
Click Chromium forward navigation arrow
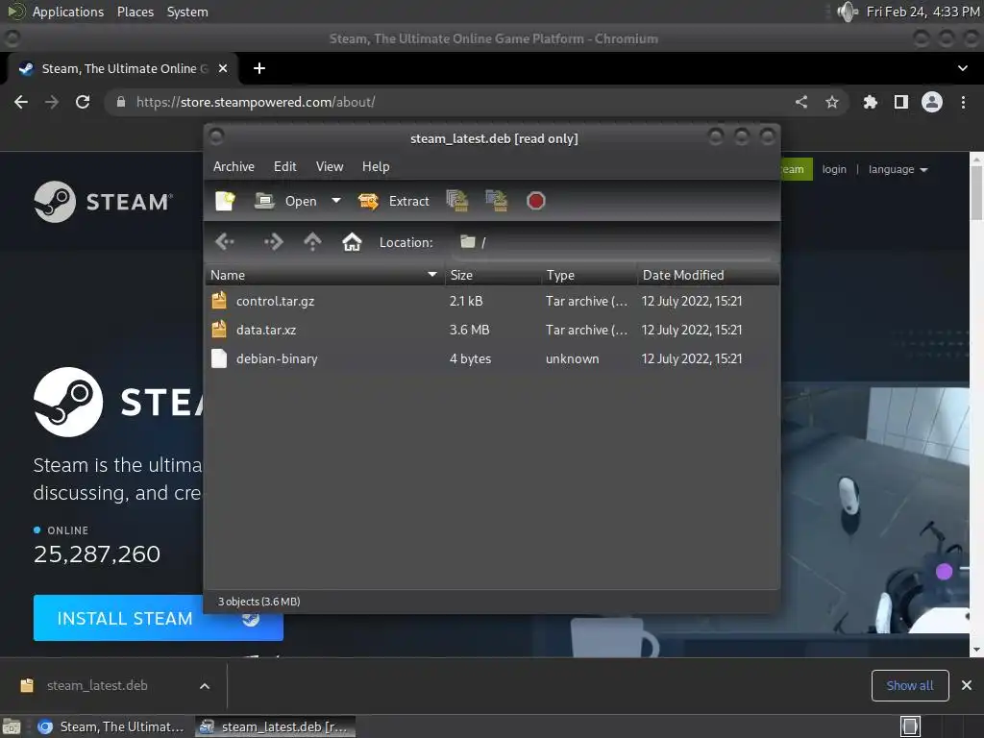52,102
